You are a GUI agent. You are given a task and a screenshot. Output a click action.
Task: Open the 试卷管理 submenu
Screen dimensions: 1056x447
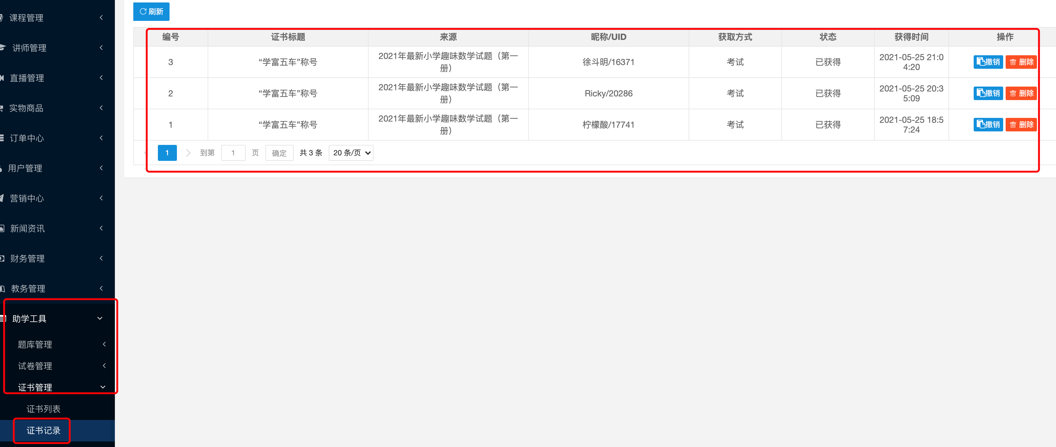pos(57,366)
